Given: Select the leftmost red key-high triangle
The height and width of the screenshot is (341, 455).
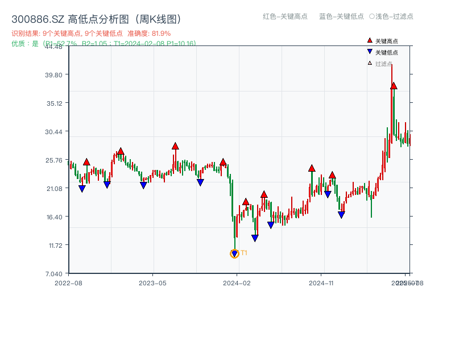Looking at the screenshot, I should (x=86, y=162).
